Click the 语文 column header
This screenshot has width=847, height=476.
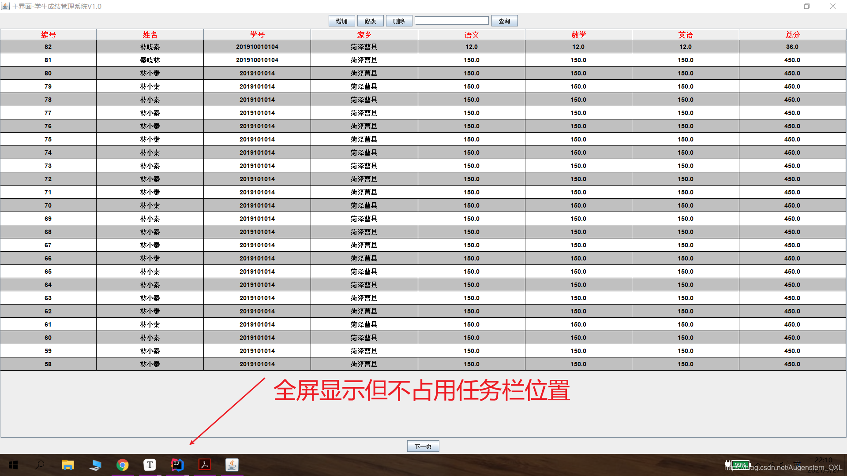(471, 35)
